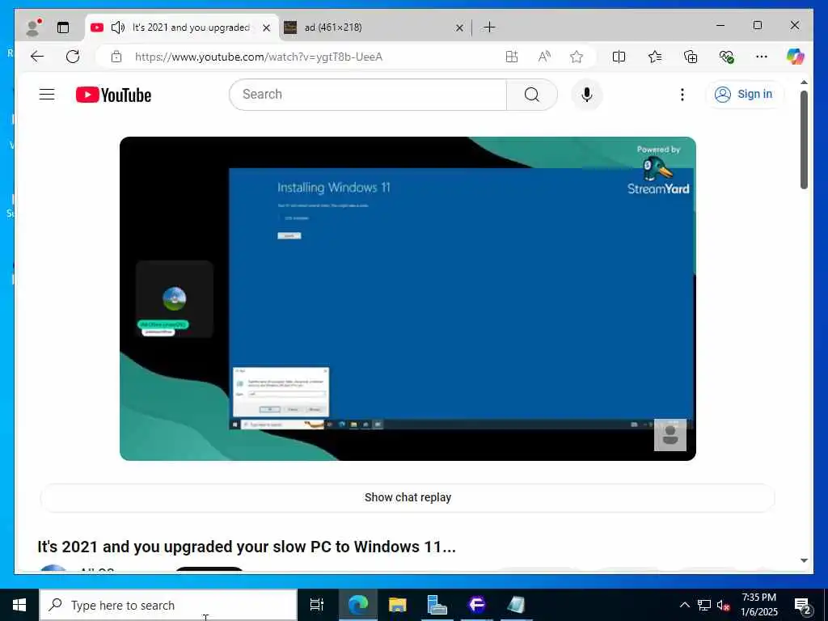
Task: Open the app available icon in address bar
Action: (x=512, y=57)
